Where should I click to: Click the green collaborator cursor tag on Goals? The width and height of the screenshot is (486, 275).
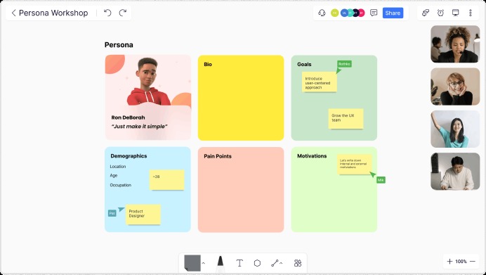coord(344,64)
